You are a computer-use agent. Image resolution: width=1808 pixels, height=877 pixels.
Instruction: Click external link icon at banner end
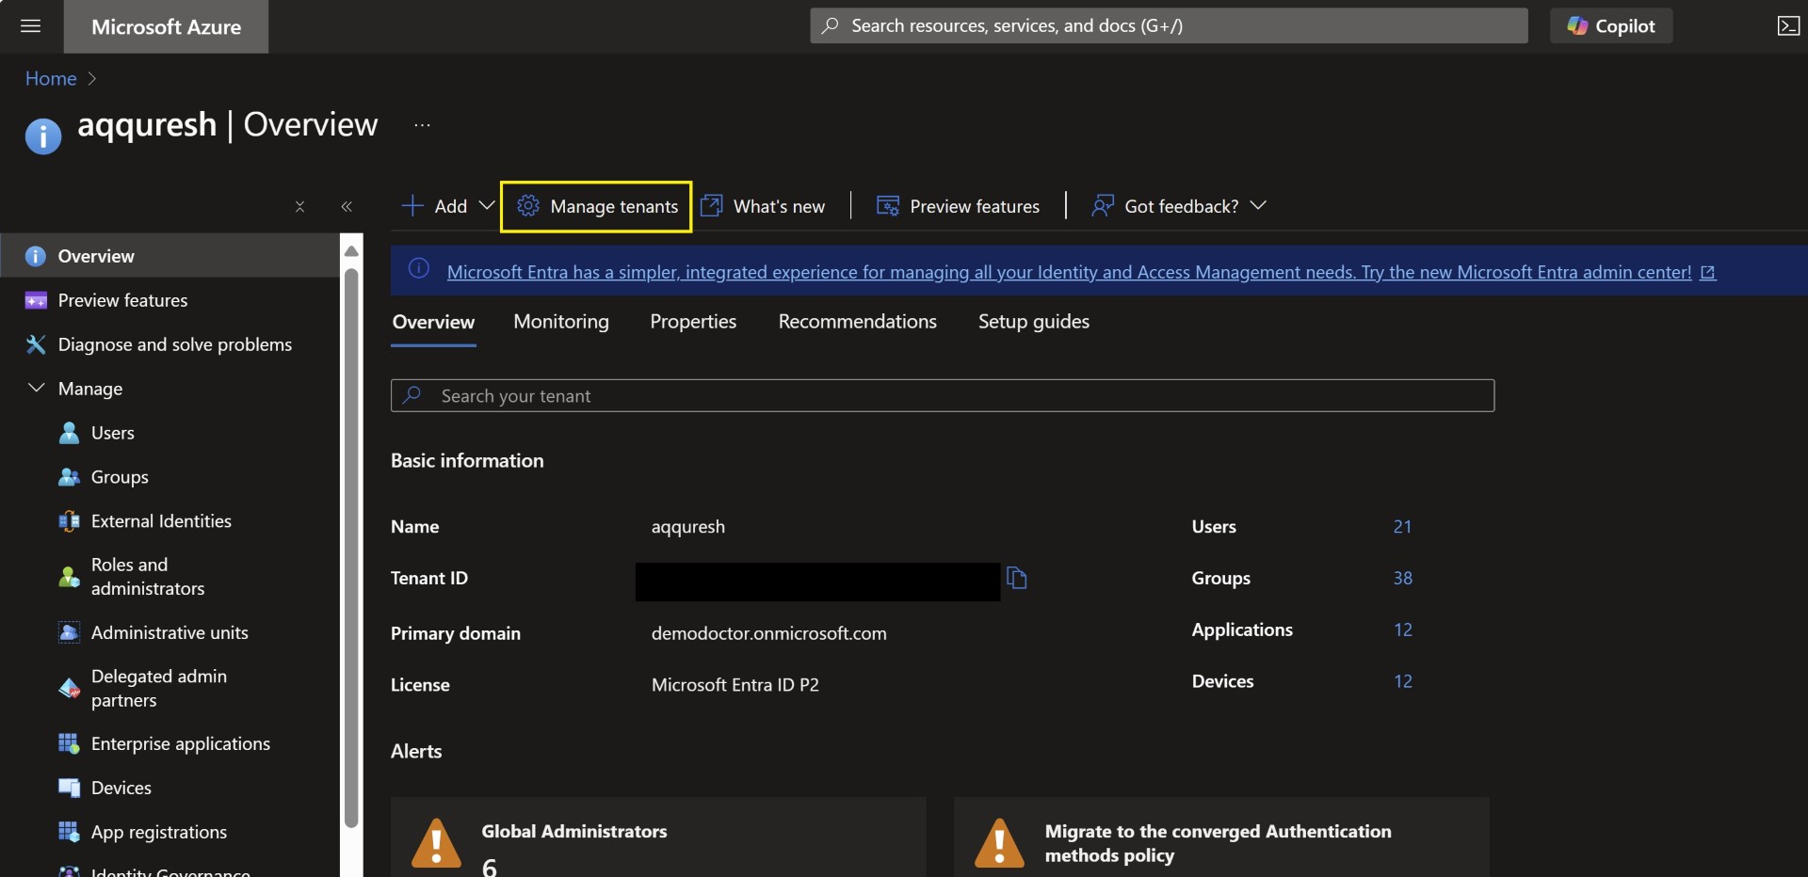tap(1708, 272)
